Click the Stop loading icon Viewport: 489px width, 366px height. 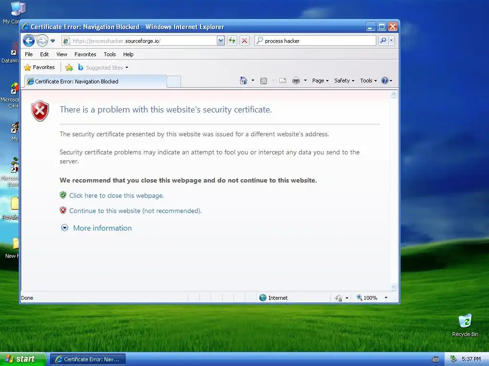point(244,41)
